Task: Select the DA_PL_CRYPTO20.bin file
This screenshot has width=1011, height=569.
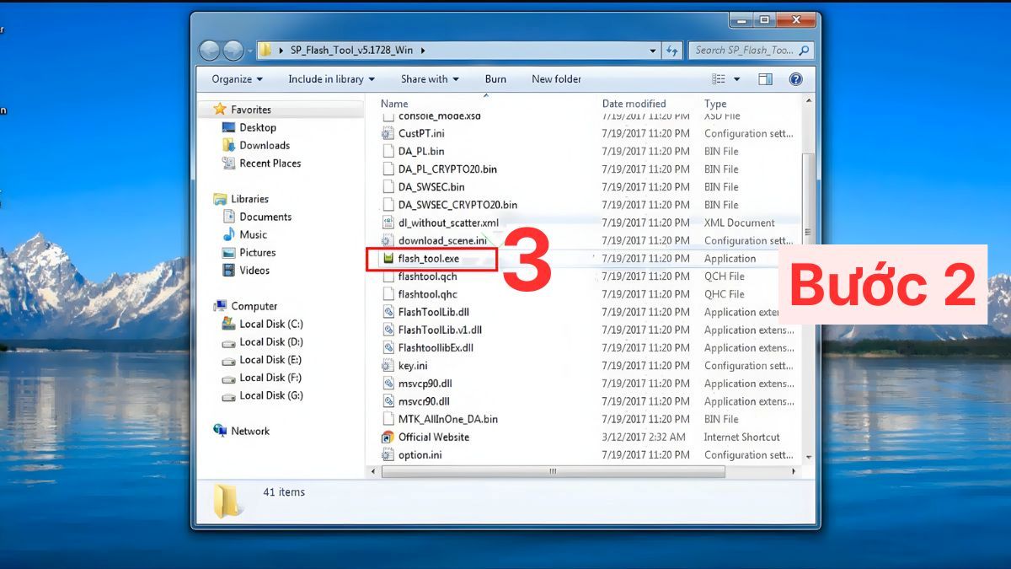Action: (x=447, y=169)
